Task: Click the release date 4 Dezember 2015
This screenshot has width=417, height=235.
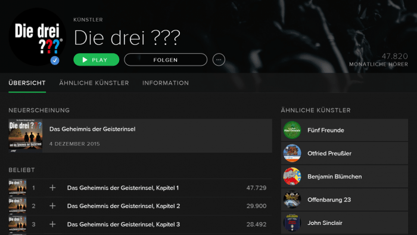Action: pos(74,144)
